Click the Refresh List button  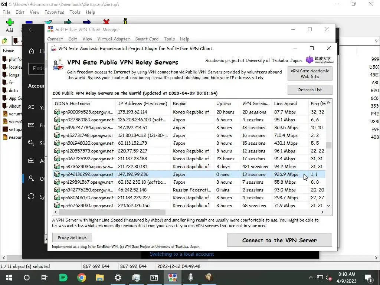click(310, 90)
